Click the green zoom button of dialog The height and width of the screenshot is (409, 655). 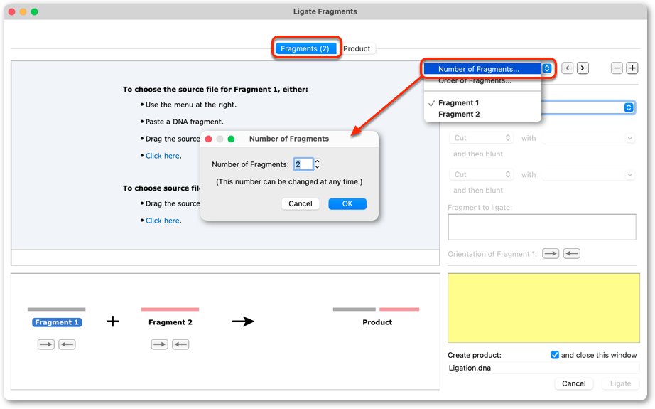click(x=231, y=139)
